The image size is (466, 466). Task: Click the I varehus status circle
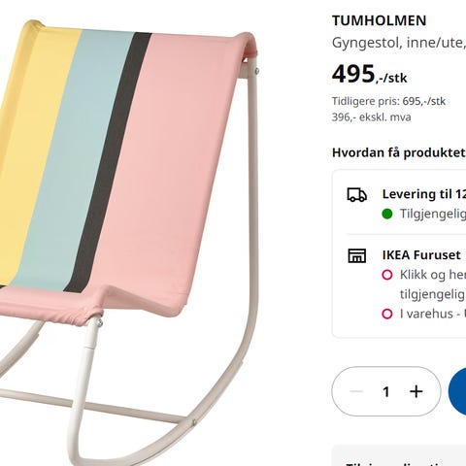tap(387, 314)
